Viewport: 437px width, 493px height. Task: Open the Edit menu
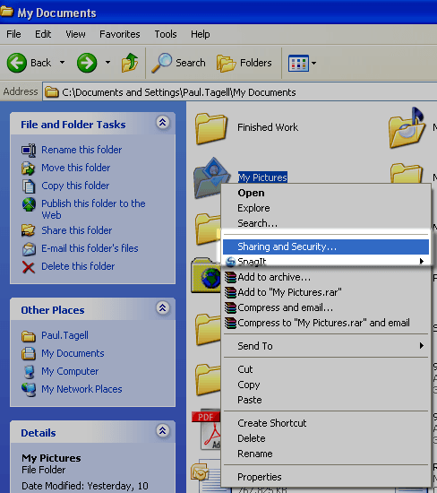[43, 34]
